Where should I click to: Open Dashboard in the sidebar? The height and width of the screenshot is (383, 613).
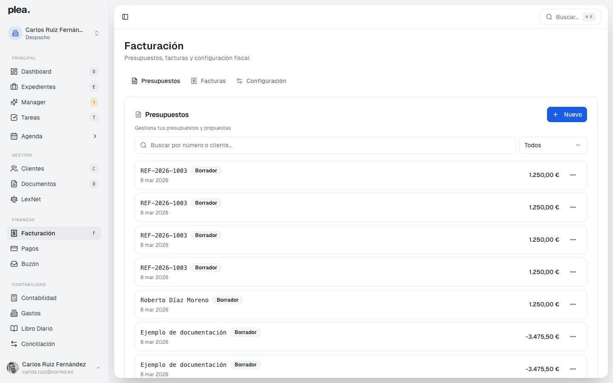(54, 71)
